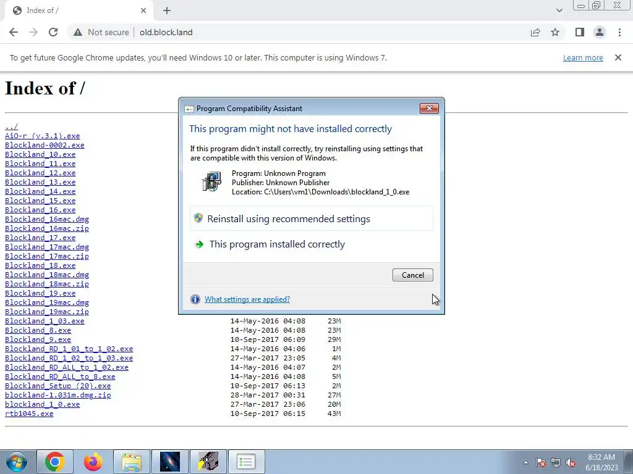Click the address bar URL old.block.land
The image size is (633, 474).
click(166, 32)
